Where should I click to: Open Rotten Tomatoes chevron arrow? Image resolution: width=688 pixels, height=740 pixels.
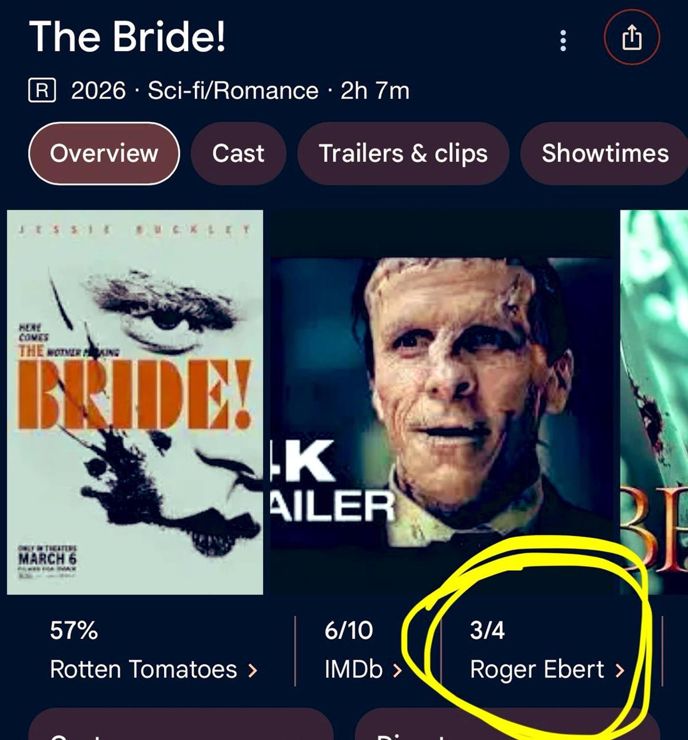click(252, 670)
